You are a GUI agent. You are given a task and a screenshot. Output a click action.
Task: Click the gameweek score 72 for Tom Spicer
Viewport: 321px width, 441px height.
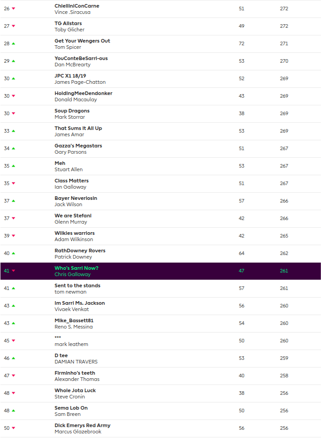(x=242, y=43)
